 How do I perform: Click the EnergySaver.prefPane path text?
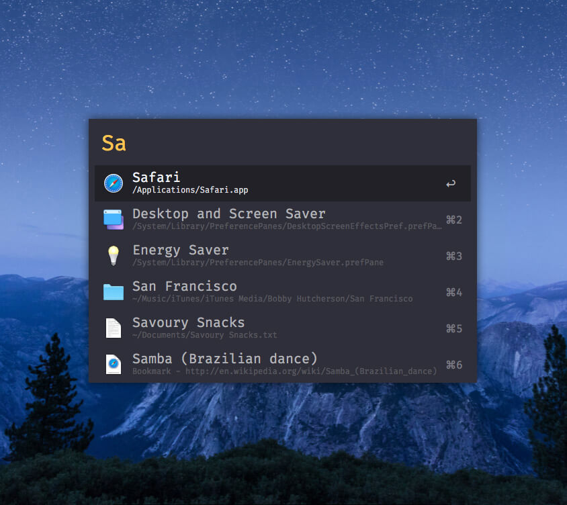[258, 263]
